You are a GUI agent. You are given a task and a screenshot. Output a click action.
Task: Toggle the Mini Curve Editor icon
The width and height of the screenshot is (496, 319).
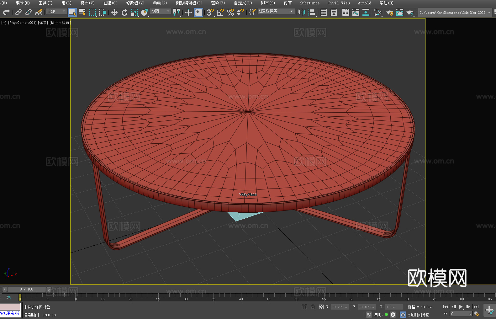8,297
